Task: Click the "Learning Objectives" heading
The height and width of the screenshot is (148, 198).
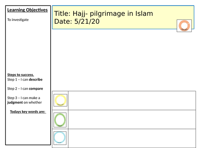Action: pyautogui.click(x=27, y=10)
